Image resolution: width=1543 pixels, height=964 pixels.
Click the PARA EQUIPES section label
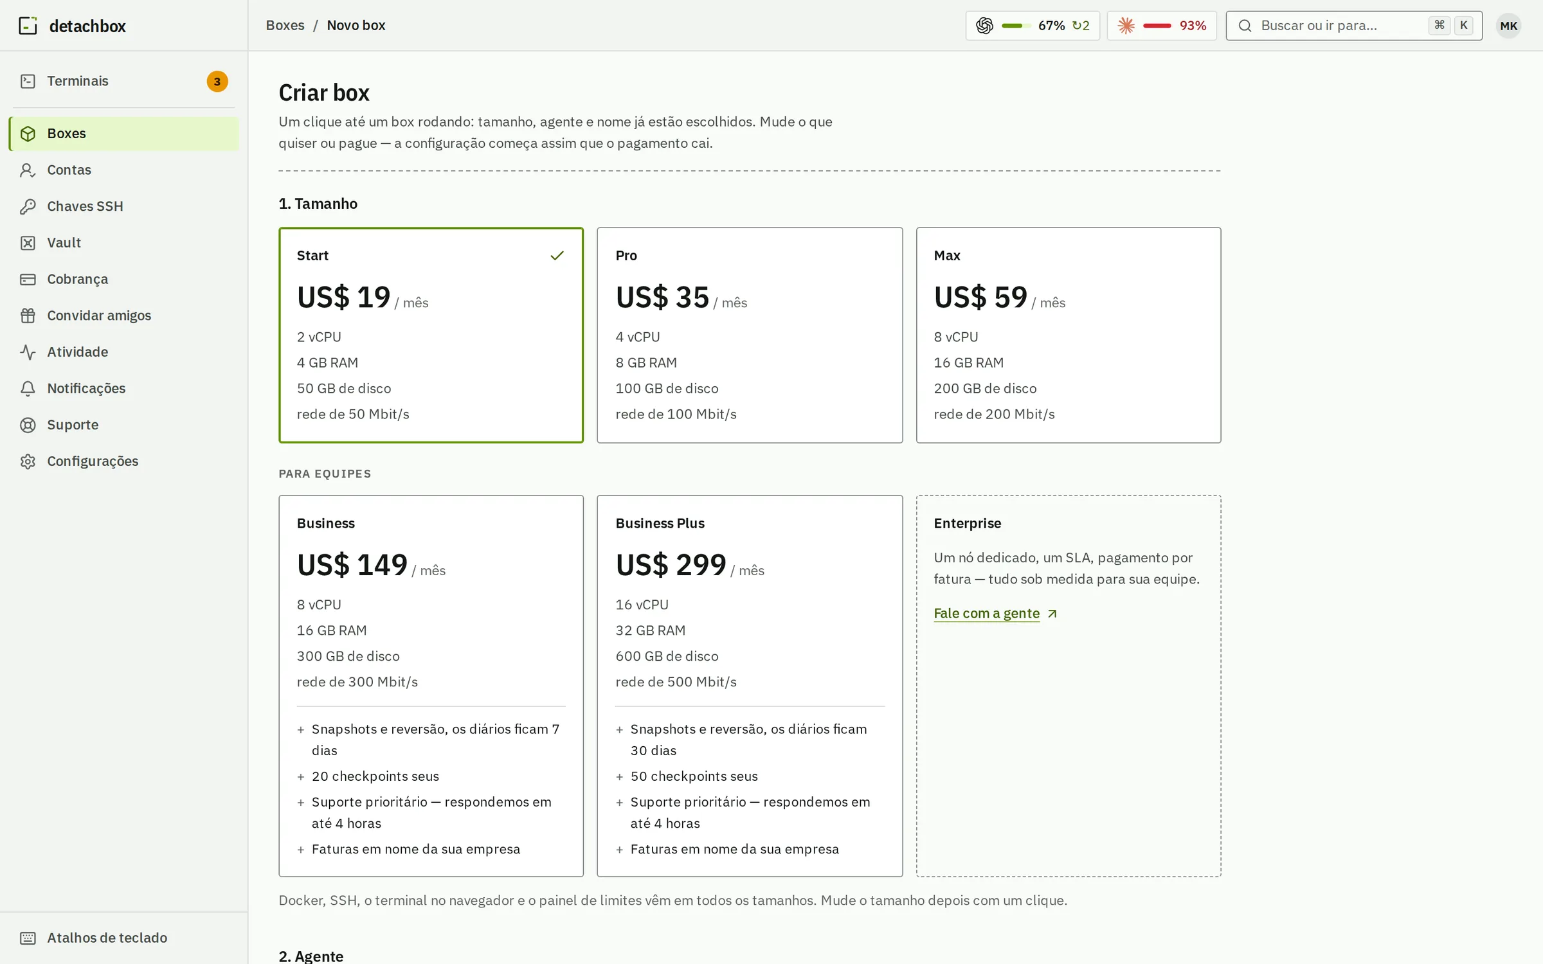tap(325, 474)
